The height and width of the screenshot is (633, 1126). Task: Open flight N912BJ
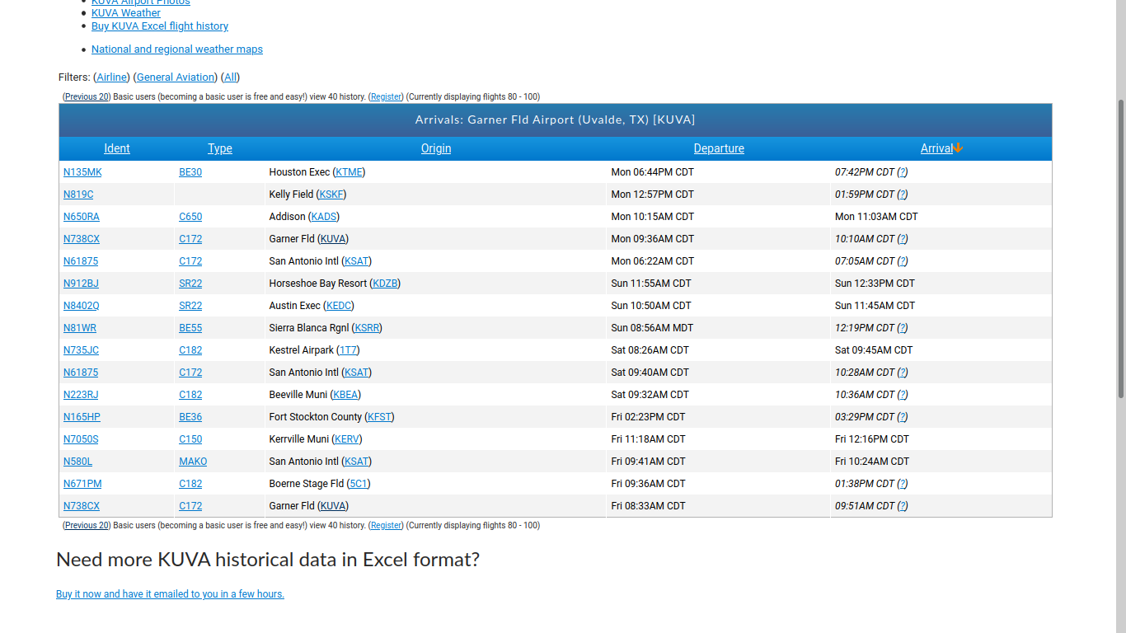pyautogui.click(x=81, y=284)
